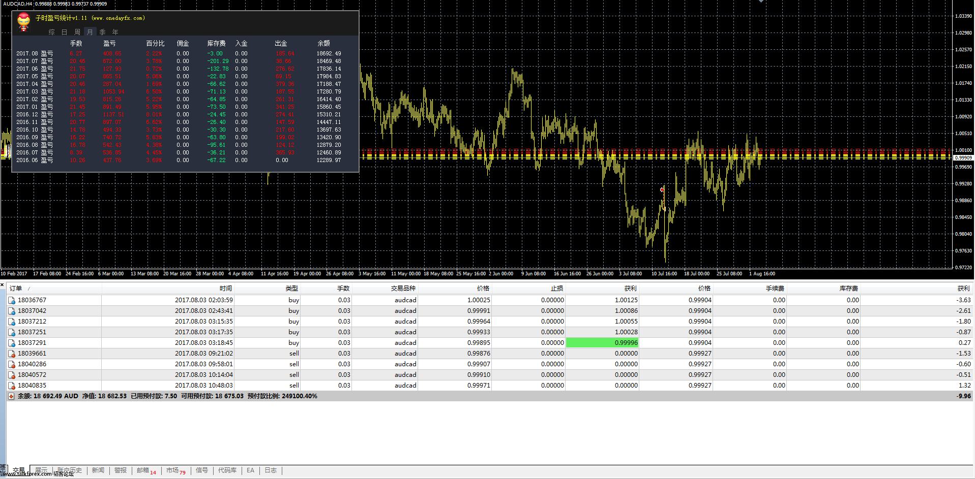975x479 pixels.
Task: Select order number 18039661
Action: pyautogui.click(x=32, y=354)
